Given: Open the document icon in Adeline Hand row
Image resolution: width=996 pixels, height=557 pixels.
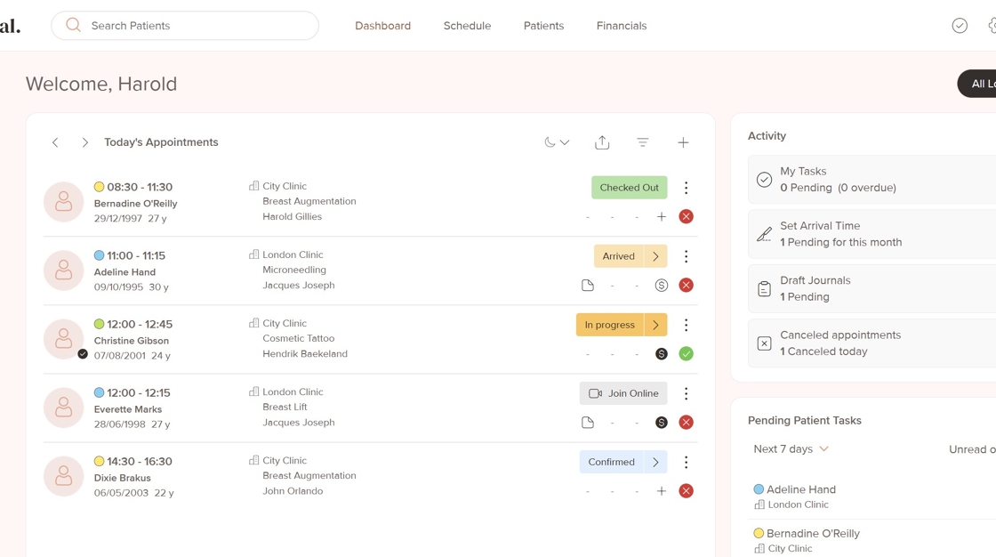Looking at the screenshot, I should pyautogui.click(x=588, y=286).
